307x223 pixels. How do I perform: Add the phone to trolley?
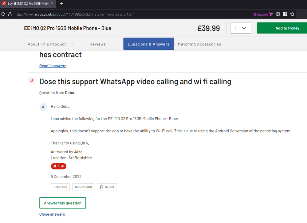282,28
